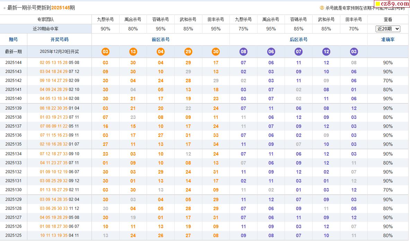The height and width of the screenshot is (242, 410).
Task: Click the orange 03 ball in latest row
Action: click(105, 52)
